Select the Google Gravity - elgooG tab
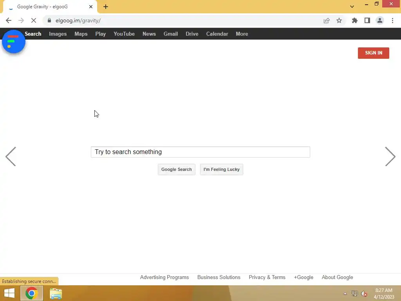The width and height of the screenshot is (401, 301). pyautogui.click(x=50, y=7)
